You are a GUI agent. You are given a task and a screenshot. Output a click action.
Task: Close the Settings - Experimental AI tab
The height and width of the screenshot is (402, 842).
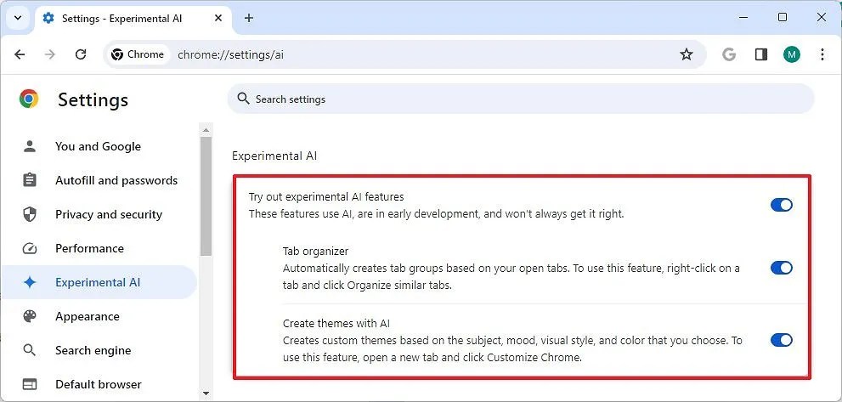click(x=218, y=19)
